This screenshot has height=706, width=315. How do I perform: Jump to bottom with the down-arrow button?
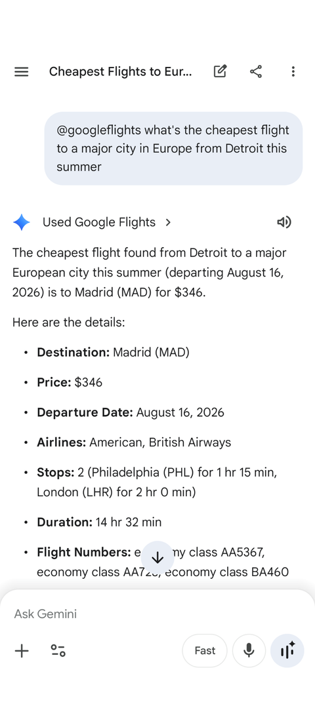[157, 557]
